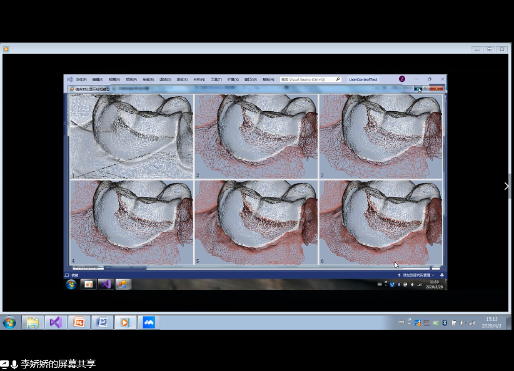514x371 pixels.
Task: Click the outer taskbar clock showing 15:13
Action: coord(491,322)
